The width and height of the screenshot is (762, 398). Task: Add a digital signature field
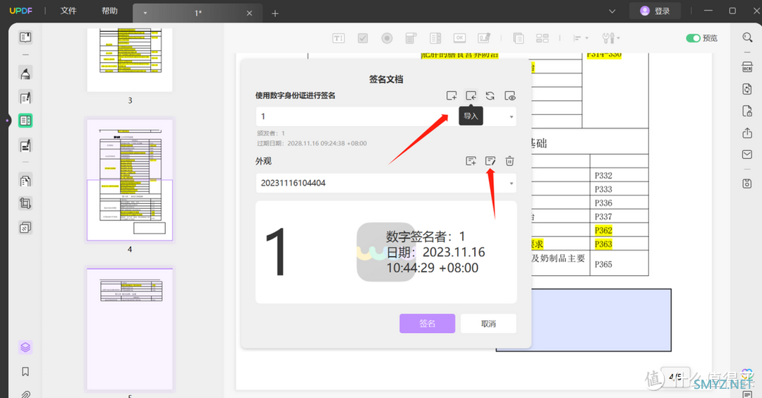click(484, 38)
